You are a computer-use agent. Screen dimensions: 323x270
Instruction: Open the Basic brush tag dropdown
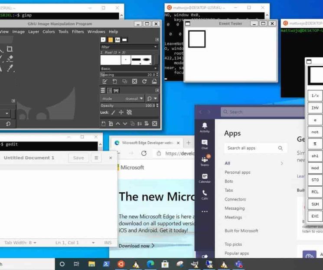click(x=129, y=69)
